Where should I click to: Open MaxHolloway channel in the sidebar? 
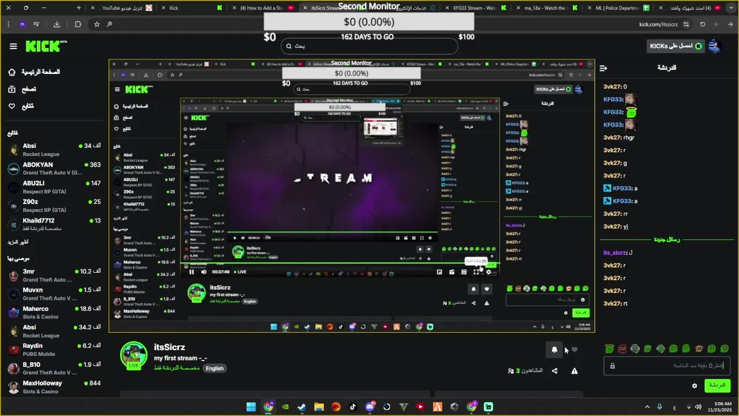54,387
